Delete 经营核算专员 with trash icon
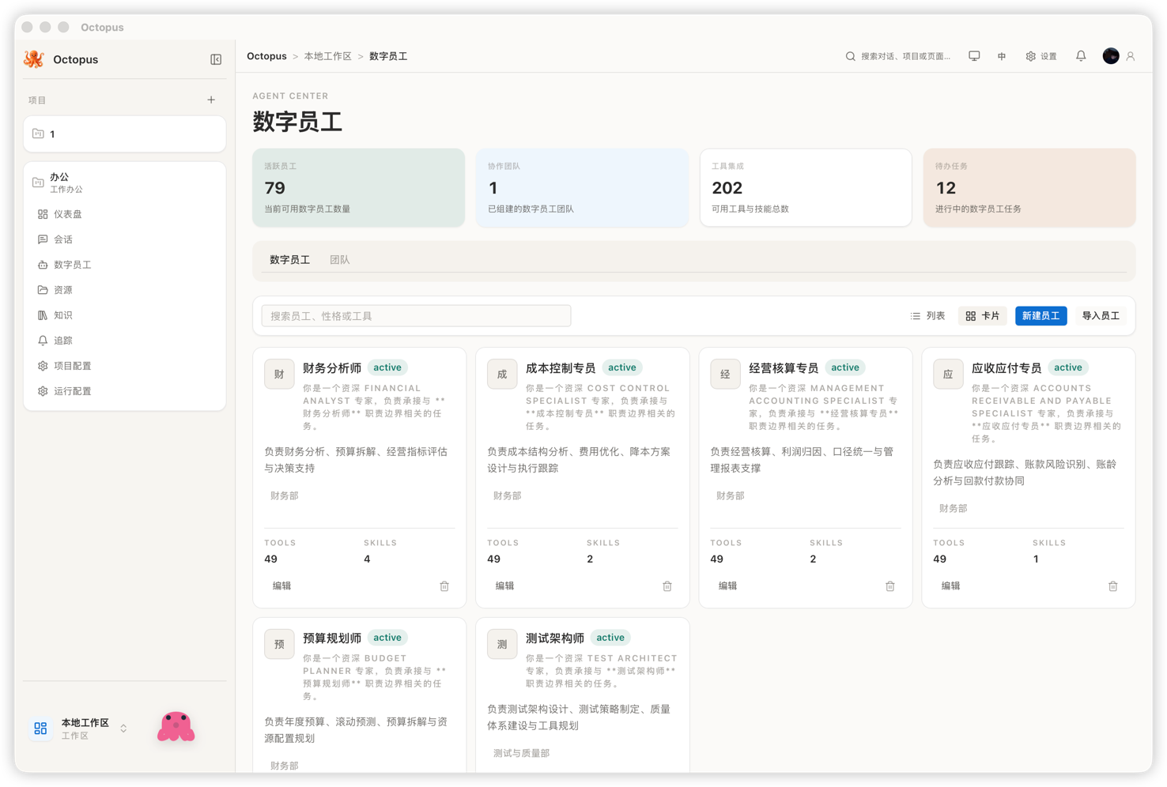 (890, 586)
